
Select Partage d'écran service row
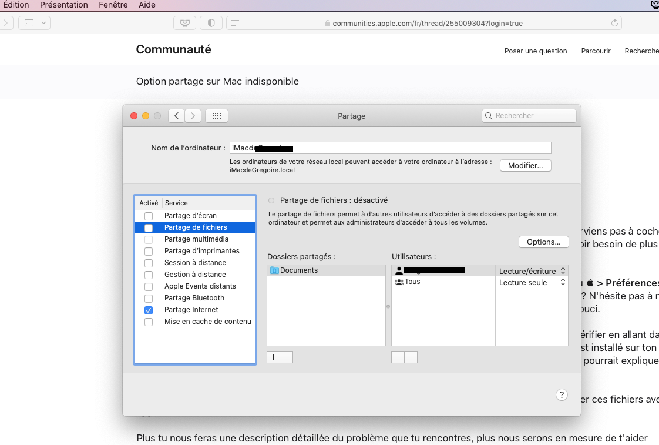click(195, 216)
